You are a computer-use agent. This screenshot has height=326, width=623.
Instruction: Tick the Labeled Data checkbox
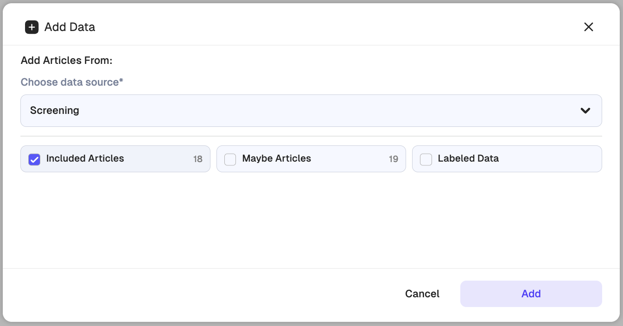(x=426, y=159)
